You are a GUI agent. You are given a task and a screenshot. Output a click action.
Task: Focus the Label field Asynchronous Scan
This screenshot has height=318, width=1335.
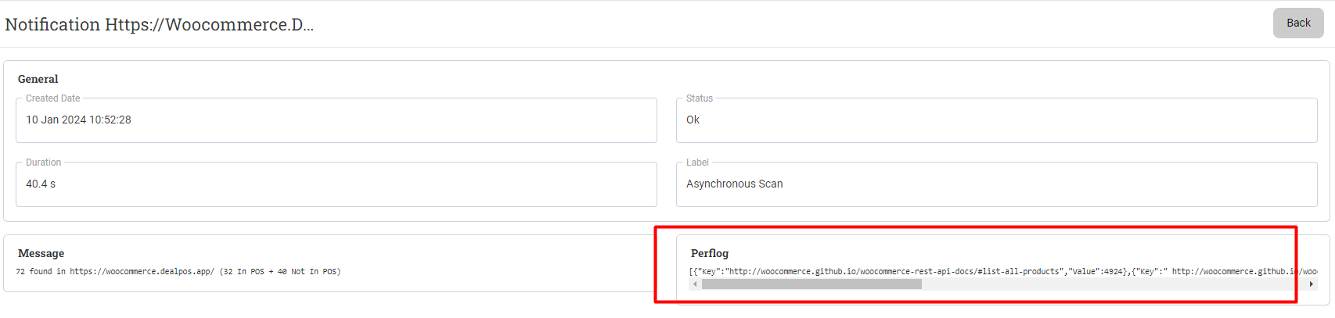(996, 184)
